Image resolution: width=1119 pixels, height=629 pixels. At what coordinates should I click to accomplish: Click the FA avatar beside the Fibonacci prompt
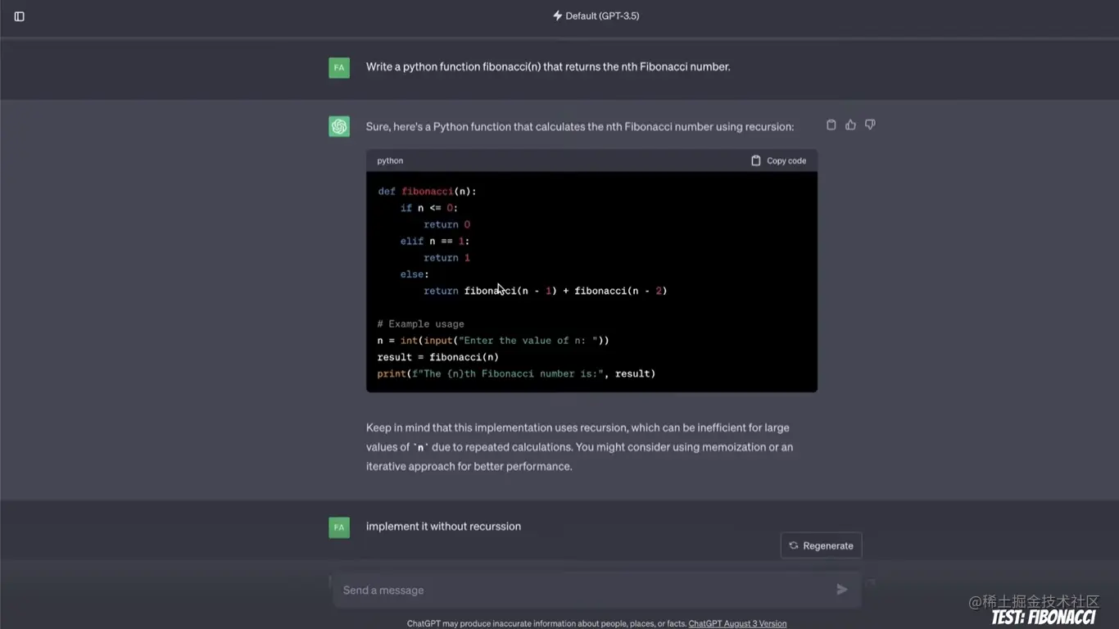point(339,67)
